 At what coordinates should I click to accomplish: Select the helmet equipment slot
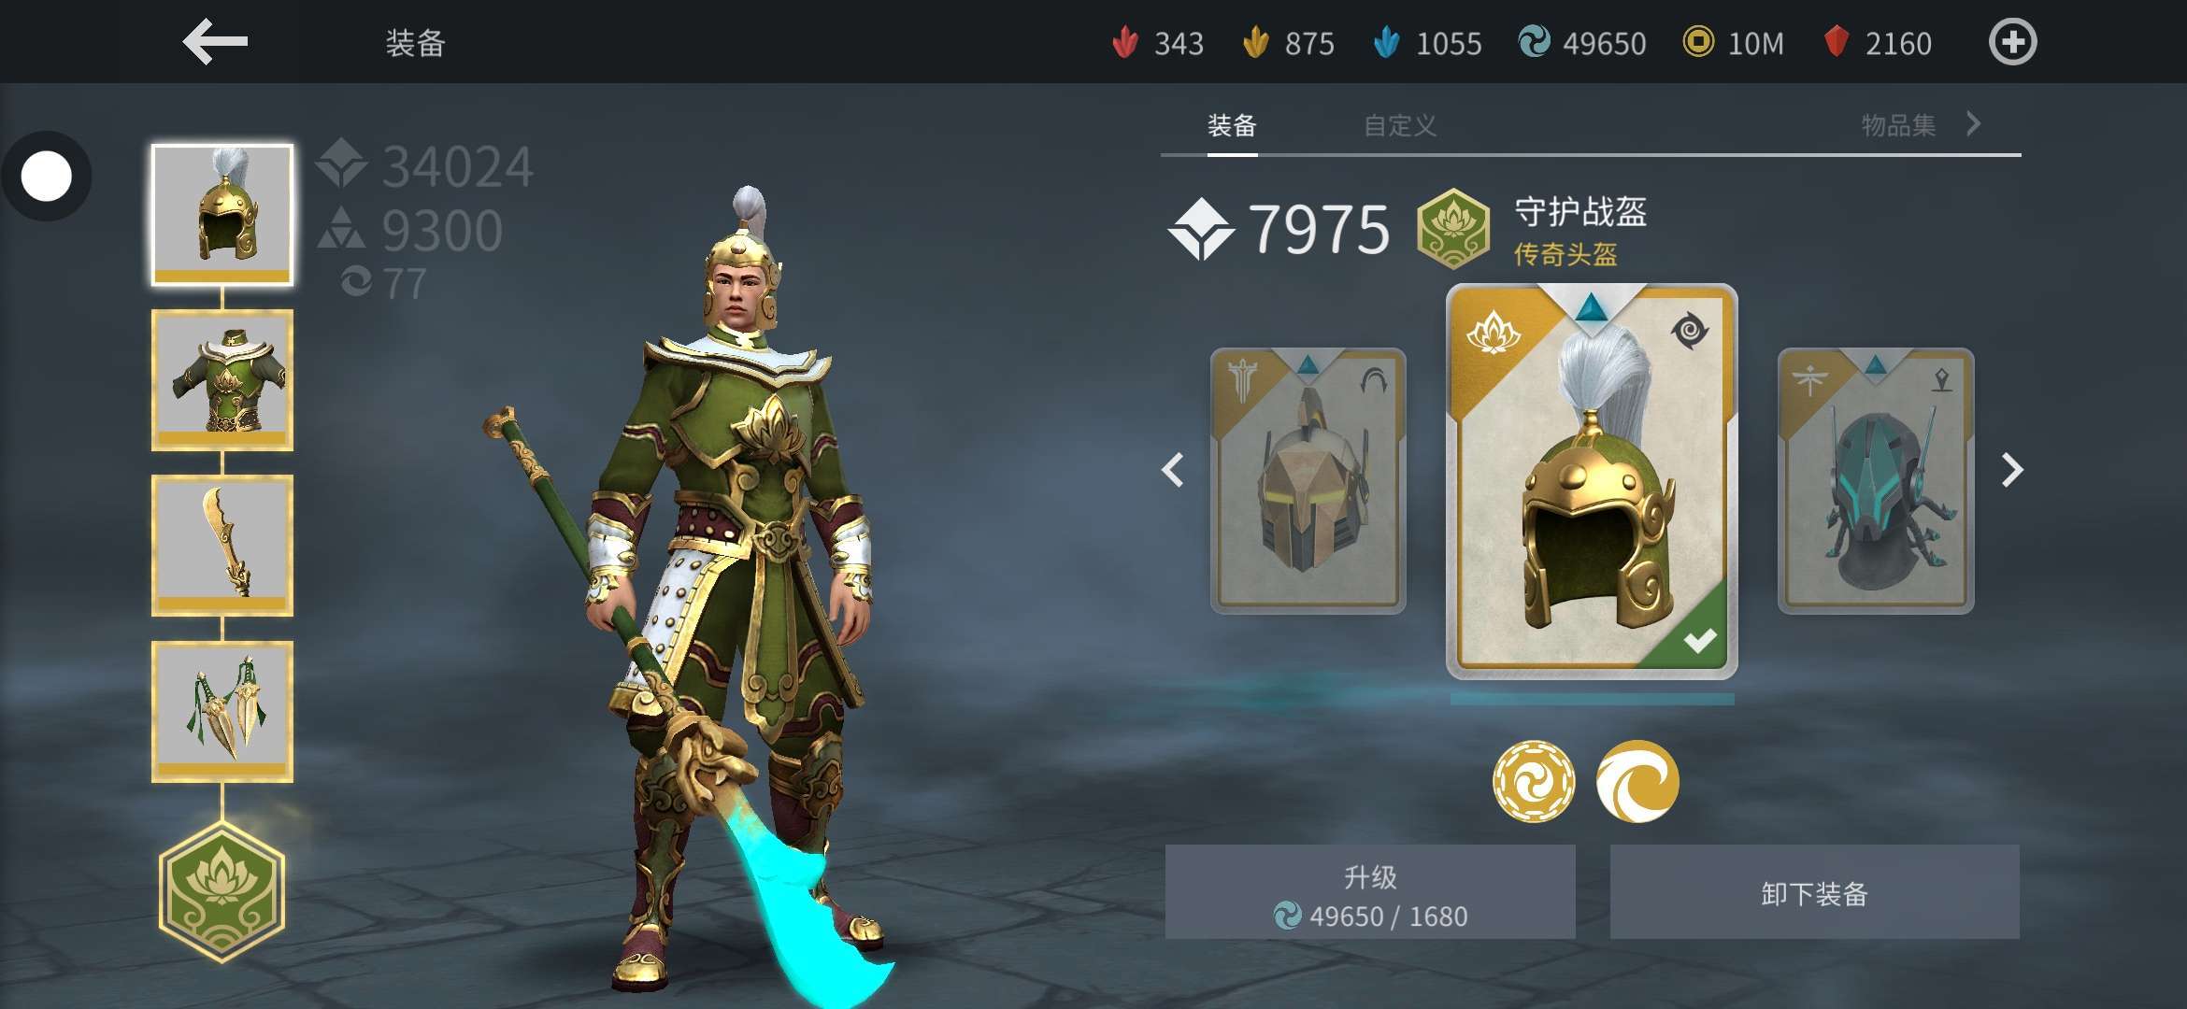[x=222, y=215]
